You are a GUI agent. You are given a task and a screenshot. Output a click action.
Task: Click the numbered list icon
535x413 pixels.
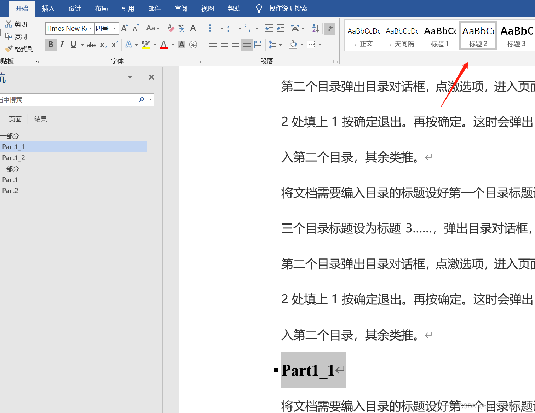click(231, 28)
